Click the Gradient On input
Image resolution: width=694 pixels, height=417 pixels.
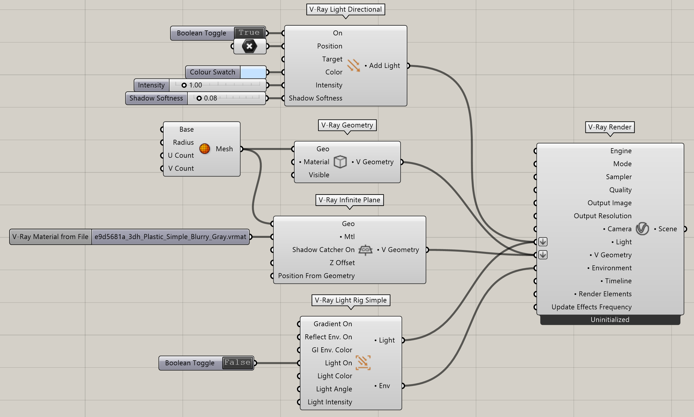pyautogui.click(x=333, y=324)
